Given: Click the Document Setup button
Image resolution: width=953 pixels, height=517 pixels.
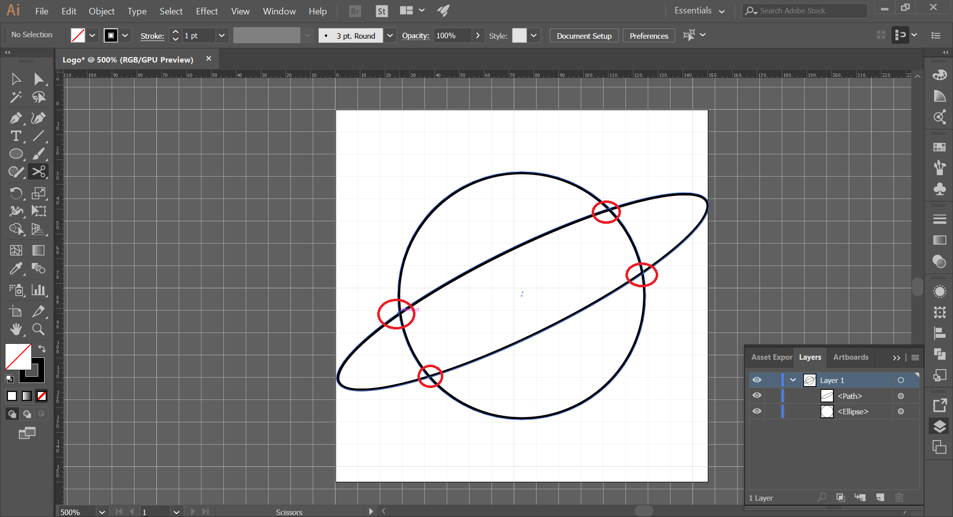Looking at the screenshot, I should click(x=584, y=36).
